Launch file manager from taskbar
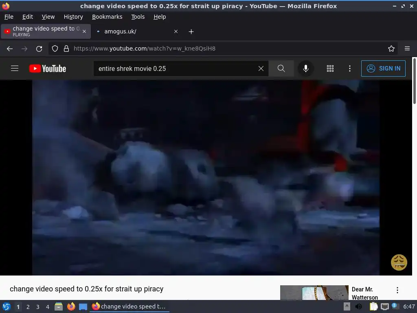The width and height of the screenshot is (417, 313). click(59, 306)
